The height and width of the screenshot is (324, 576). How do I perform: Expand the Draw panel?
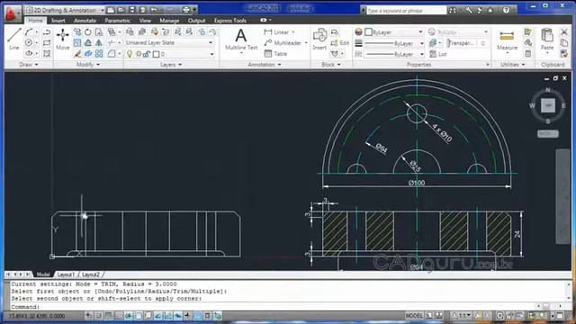(29, 65)
